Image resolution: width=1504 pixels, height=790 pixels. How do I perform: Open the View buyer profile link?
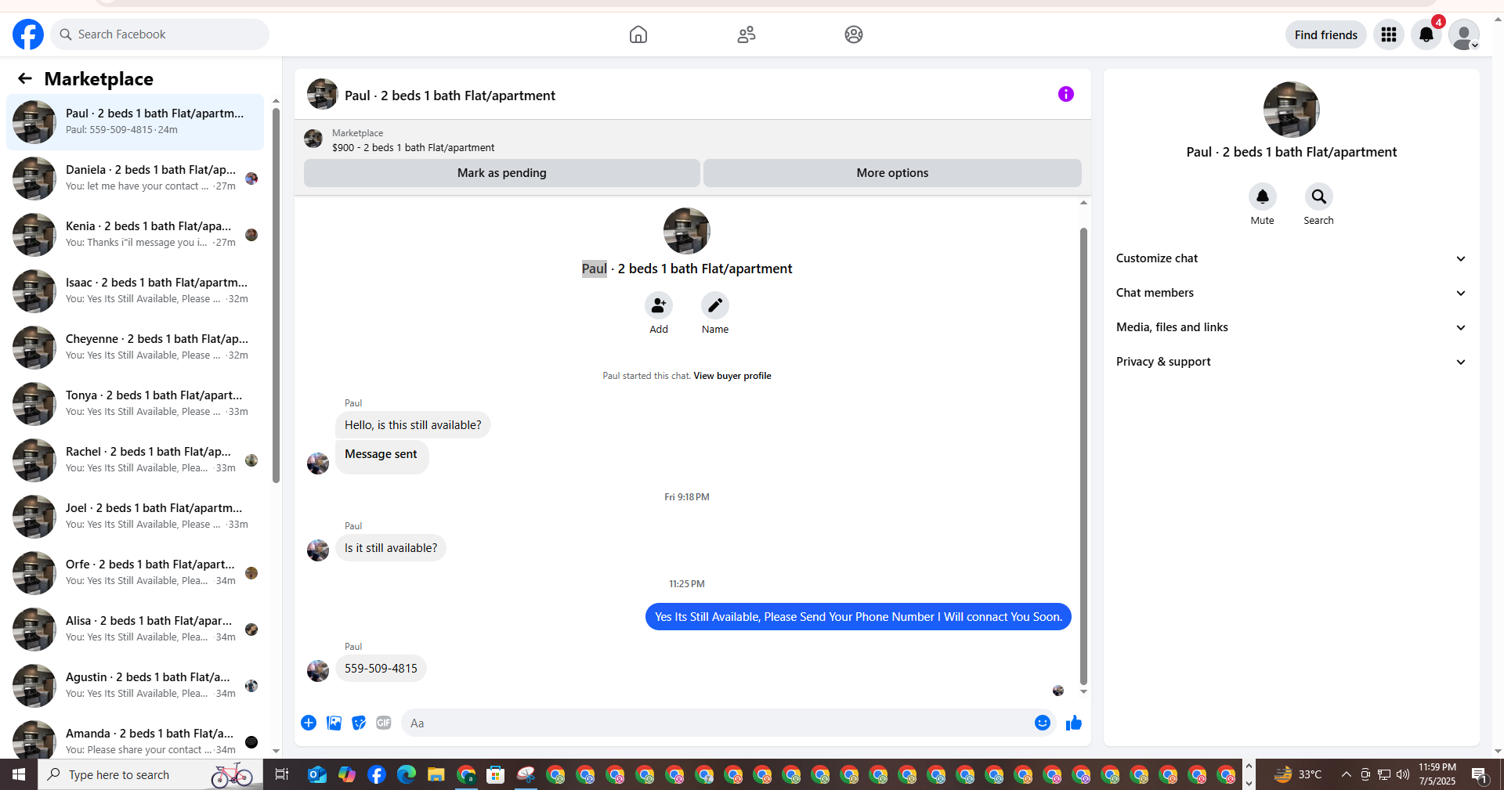point(732,376)
